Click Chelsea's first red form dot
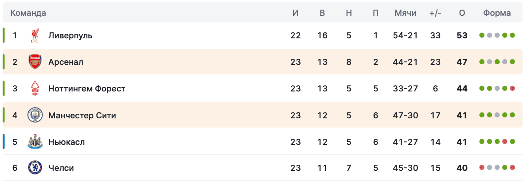Viewport: 525px width, 181px height. pos(482,167)
